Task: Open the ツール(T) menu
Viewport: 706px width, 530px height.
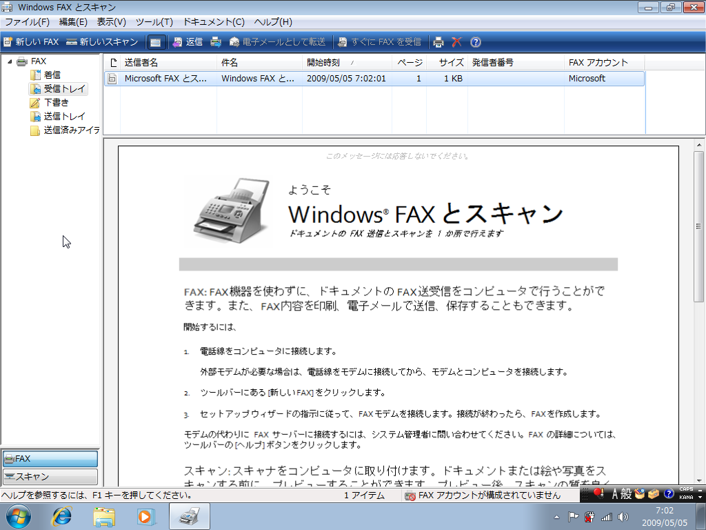Action: pyautogui.click(x=154, y=21)
